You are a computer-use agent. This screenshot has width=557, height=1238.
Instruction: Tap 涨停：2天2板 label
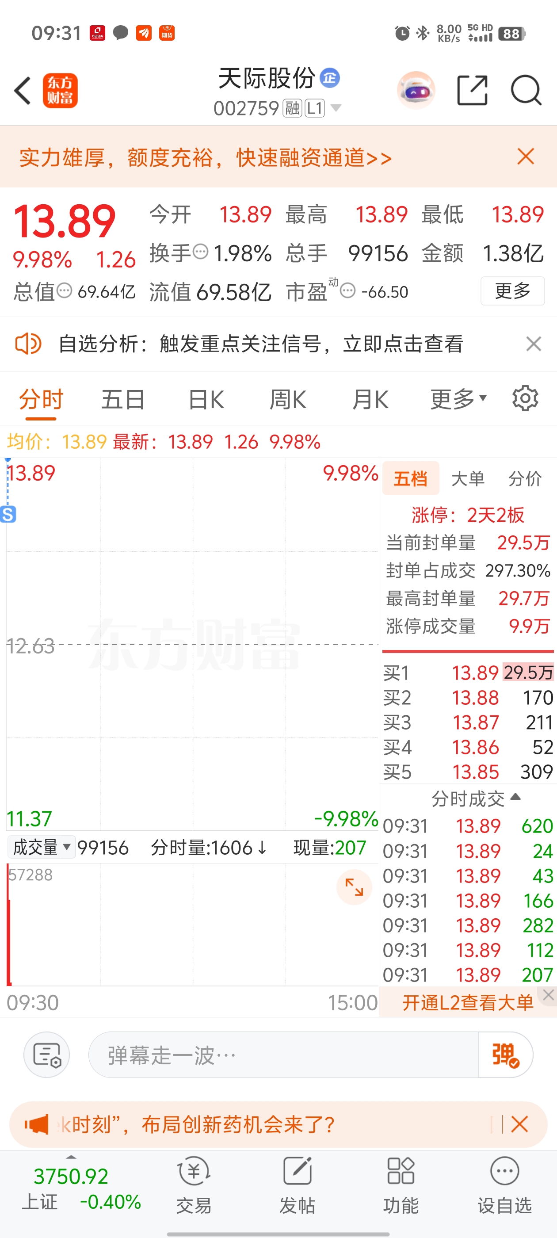click(x=468, y=515)
